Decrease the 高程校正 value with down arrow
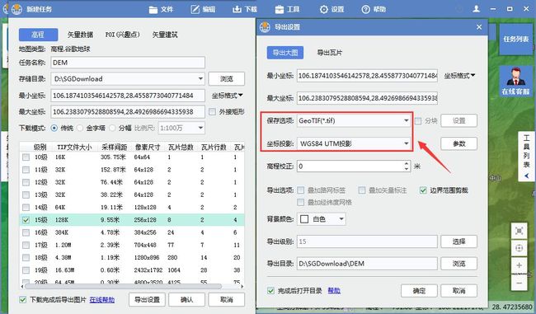 pos(406,169)
